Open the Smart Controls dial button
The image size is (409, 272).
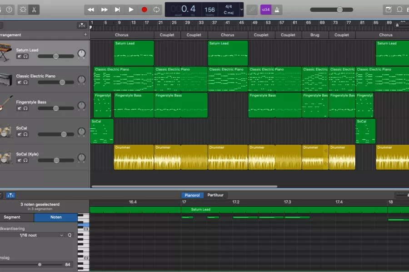[x=23, y=10]
